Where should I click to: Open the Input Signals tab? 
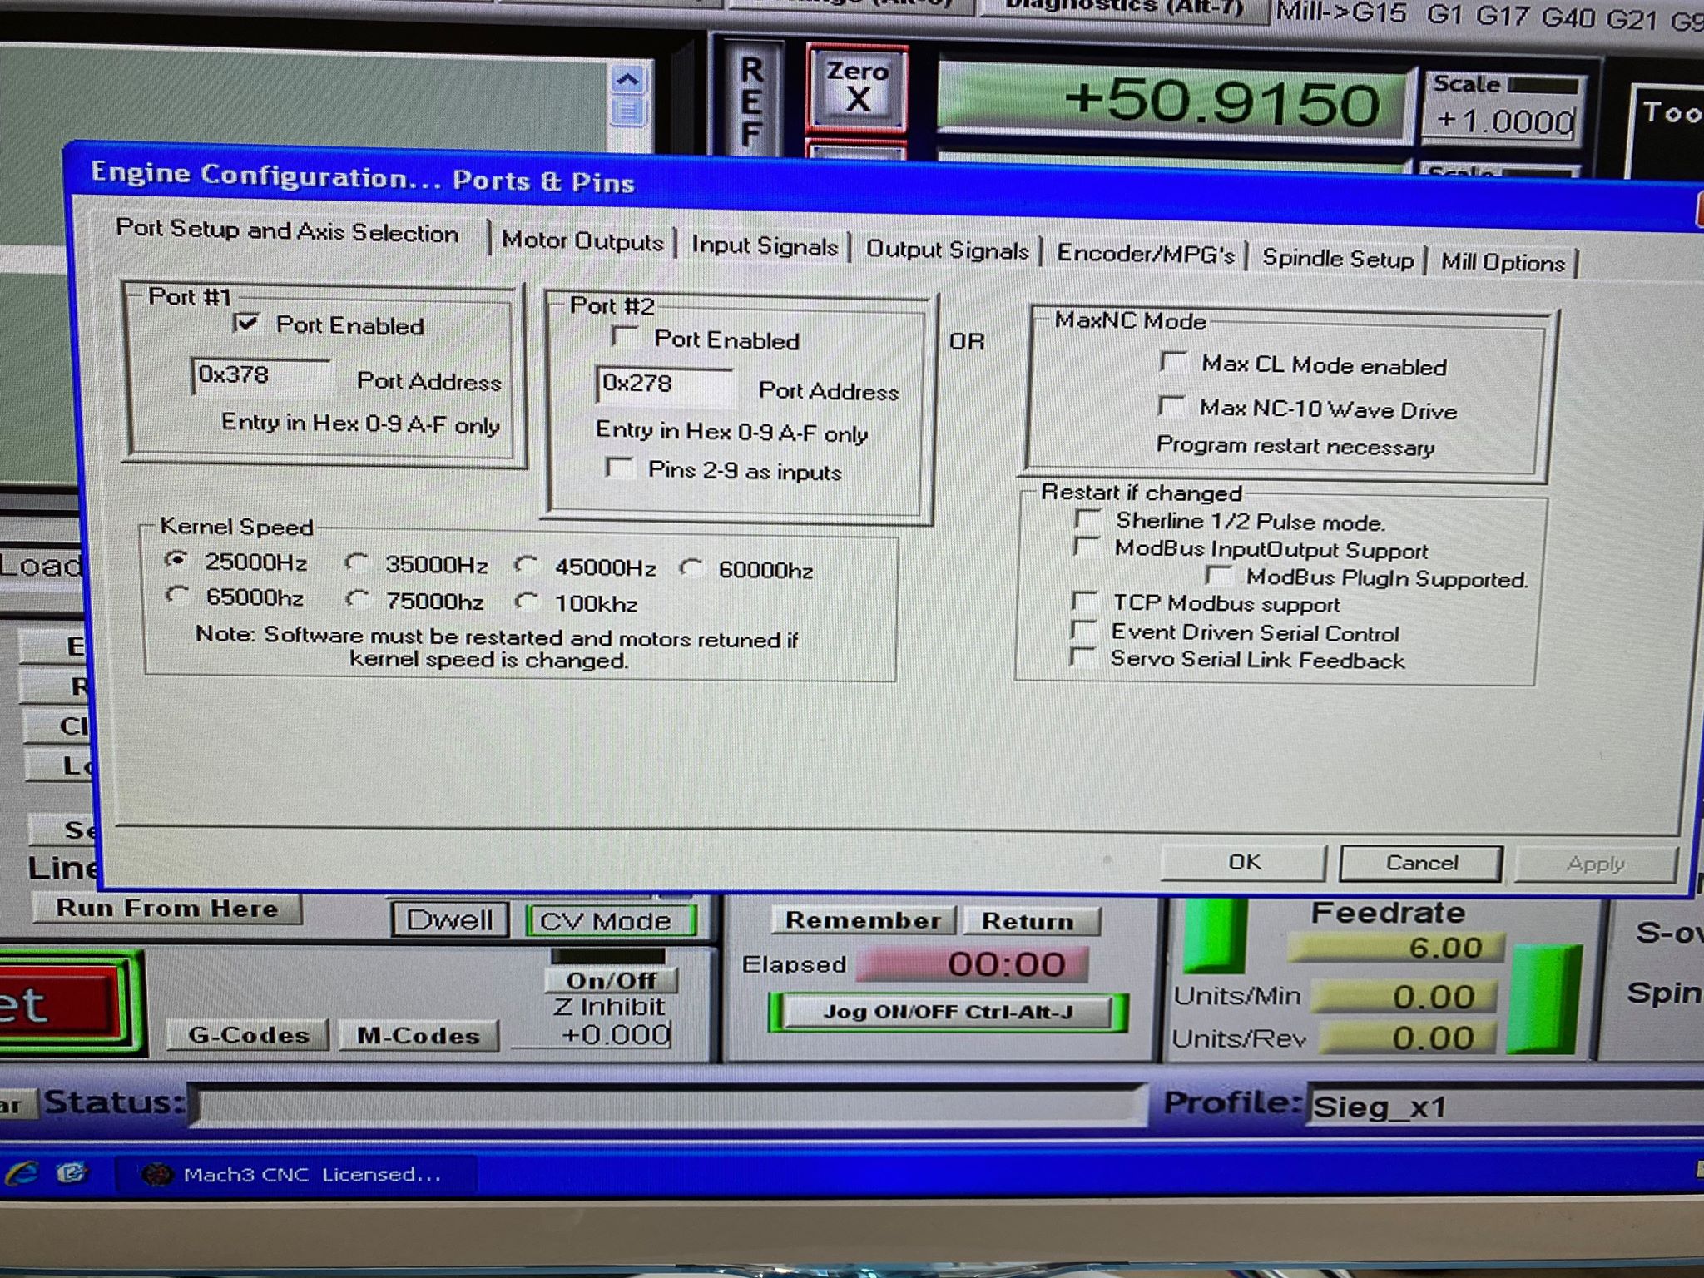tap(764, 245)
